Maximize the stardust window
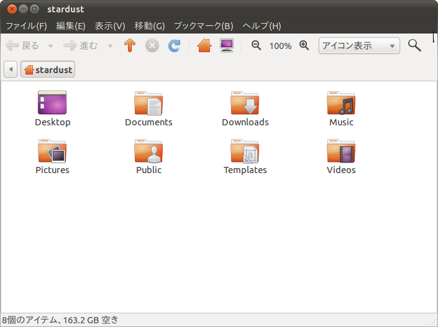The width and height of the screenshot is (438, 327). tap(34, 9)
